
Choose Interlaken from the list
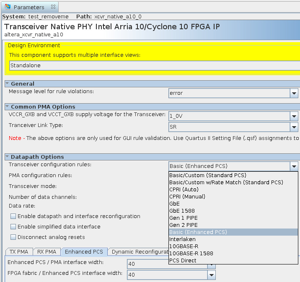233,239
